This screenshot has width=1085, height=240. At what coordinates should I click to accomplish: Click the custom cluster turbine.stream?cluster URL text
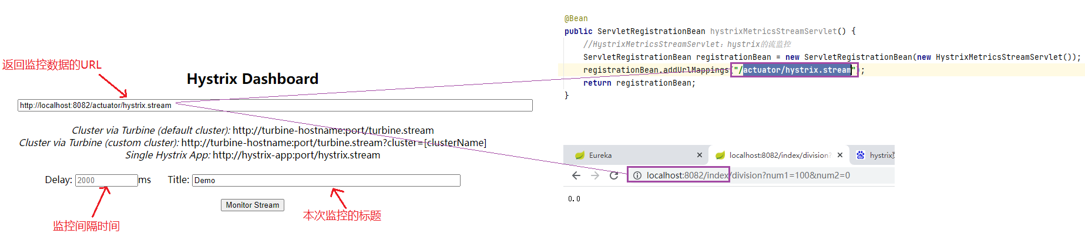(x=334, y=143)
